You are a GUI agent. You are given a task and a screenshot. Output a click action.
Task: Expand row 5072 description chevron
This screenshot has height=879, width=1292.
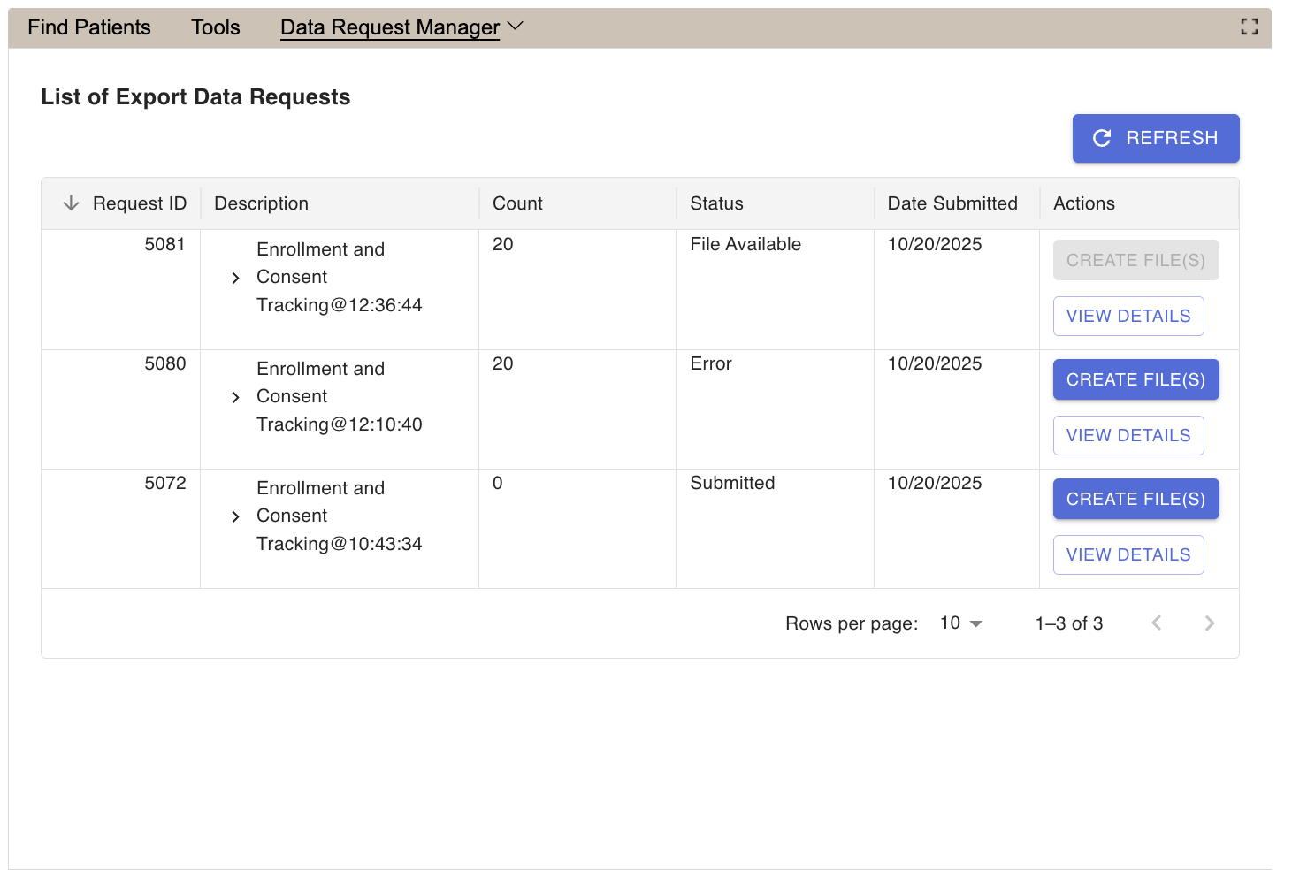coord(235,516)
